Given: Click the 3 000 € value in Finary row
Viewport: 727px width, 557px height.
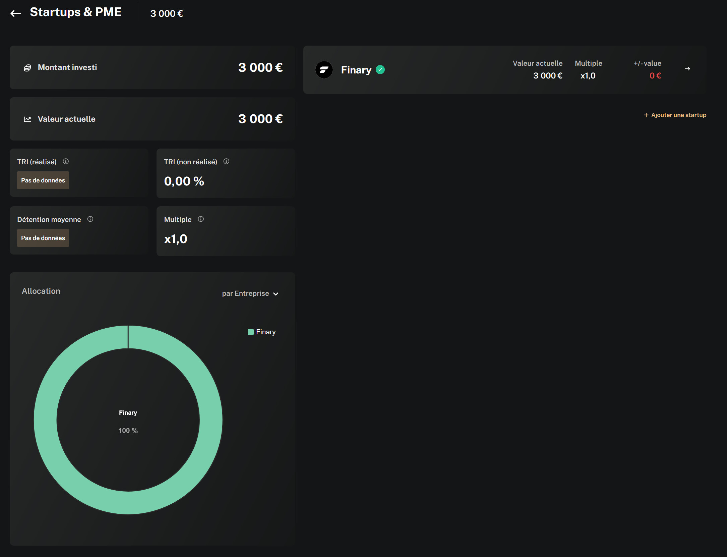Looking at the screenshot, I should point(548,76).
